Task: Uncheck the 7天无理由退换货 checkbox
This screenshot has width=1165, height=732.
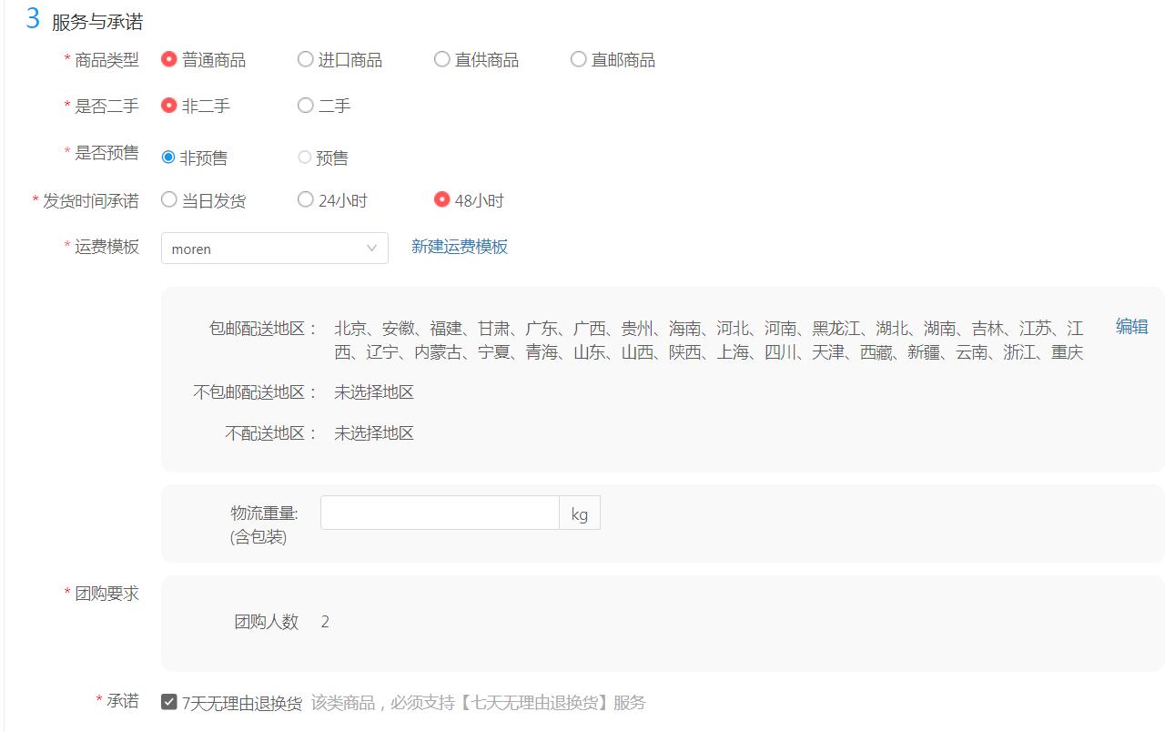Action: (x=168, y=701)
